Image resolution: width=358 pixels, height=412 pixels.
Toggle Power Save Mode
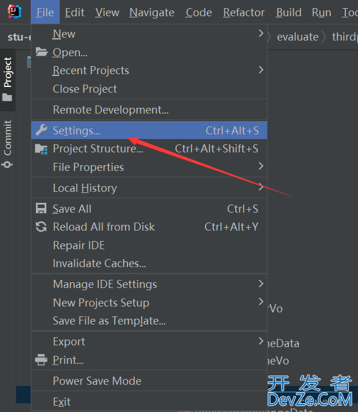(97, 381)
